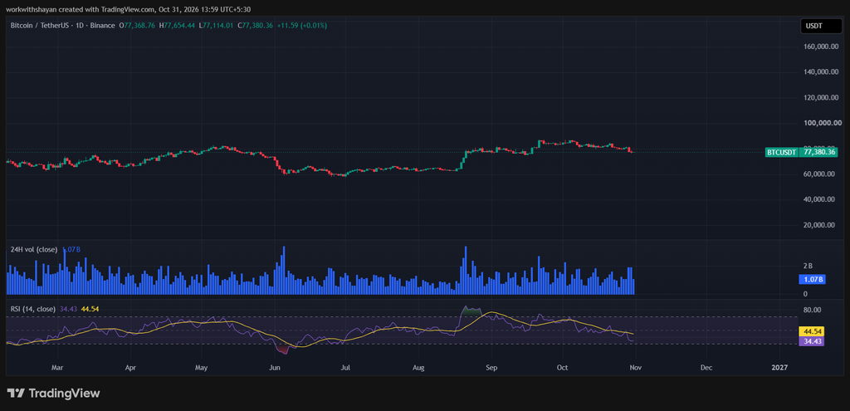
Task: Click the 60,000.00 price axis label
Action: click(818, 174)
